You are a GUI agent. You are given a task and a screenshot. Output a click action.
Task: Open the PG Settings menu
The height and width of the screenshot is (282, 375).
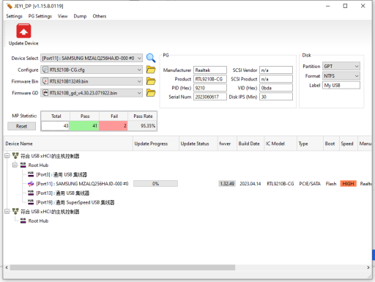(x=40, y=16)
